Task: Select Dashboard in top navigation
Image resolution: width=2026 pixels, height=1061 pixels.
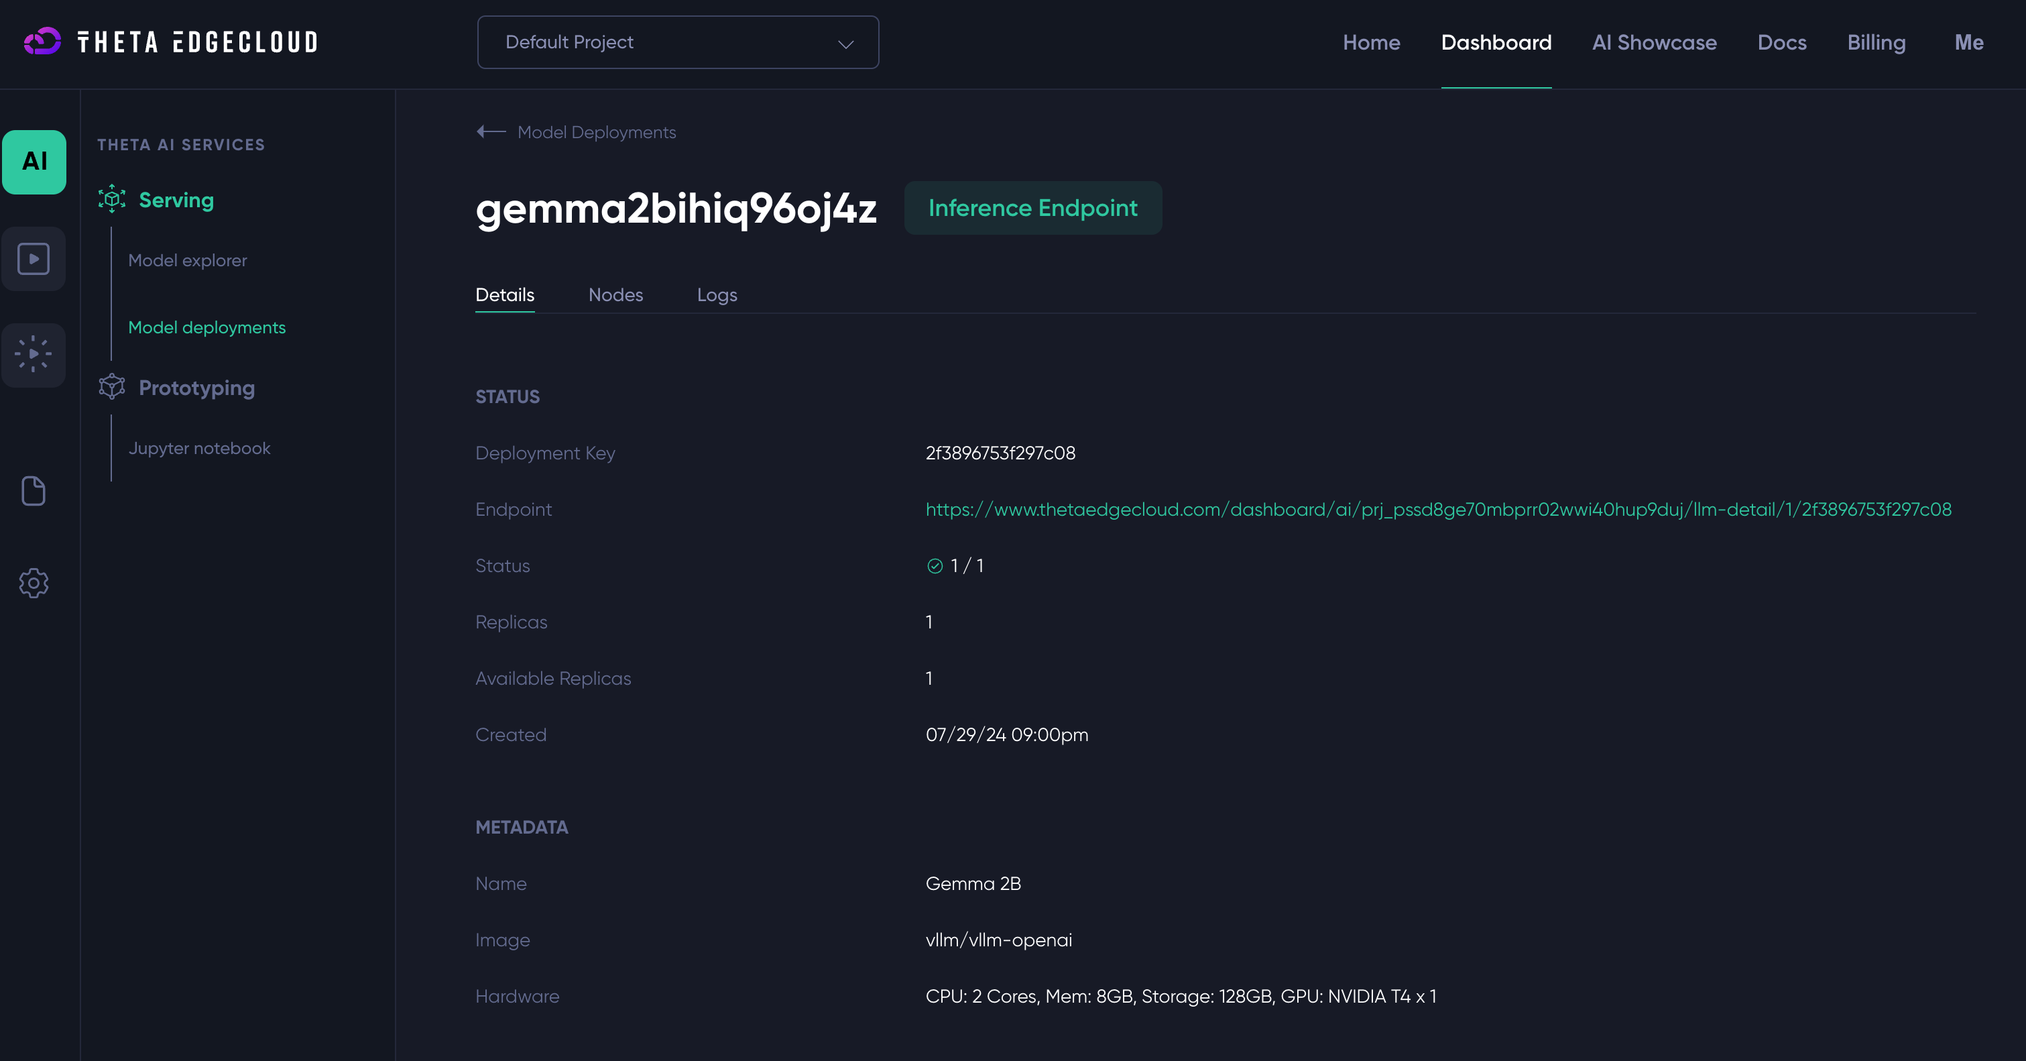Action: (x=1496, y=42)
